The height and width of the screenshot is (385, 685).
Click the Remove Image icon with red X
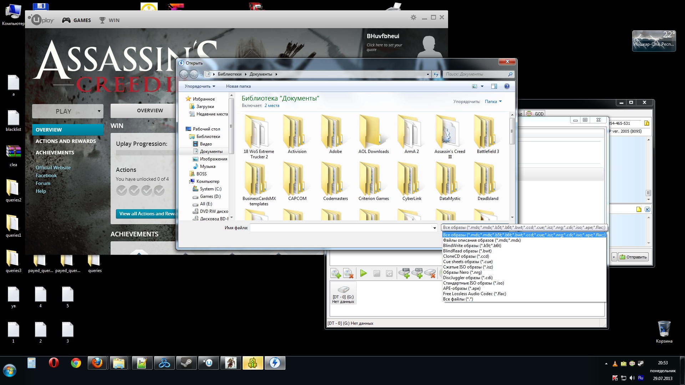click(348, 273)
